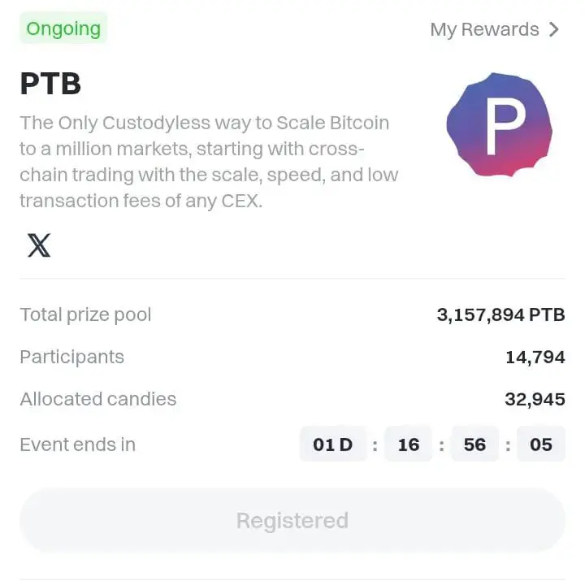Click the days countdown box 01 D
Viewport: 585px width, 581px height.
[x=333, y=444]
